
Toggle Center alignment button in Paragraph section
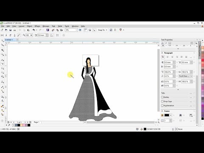tap(172, 57)
